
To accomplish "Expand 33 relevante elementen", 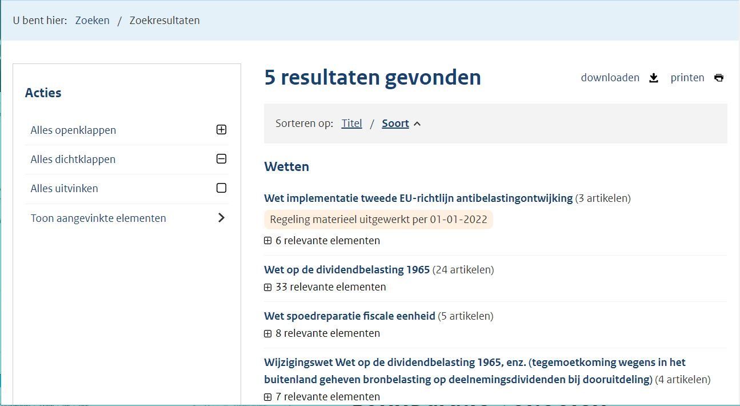I will click(325, 287).
